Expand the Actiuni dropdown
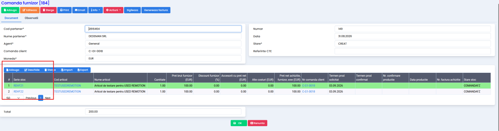This screenshot has width=499, height=131. pos(114,10)
